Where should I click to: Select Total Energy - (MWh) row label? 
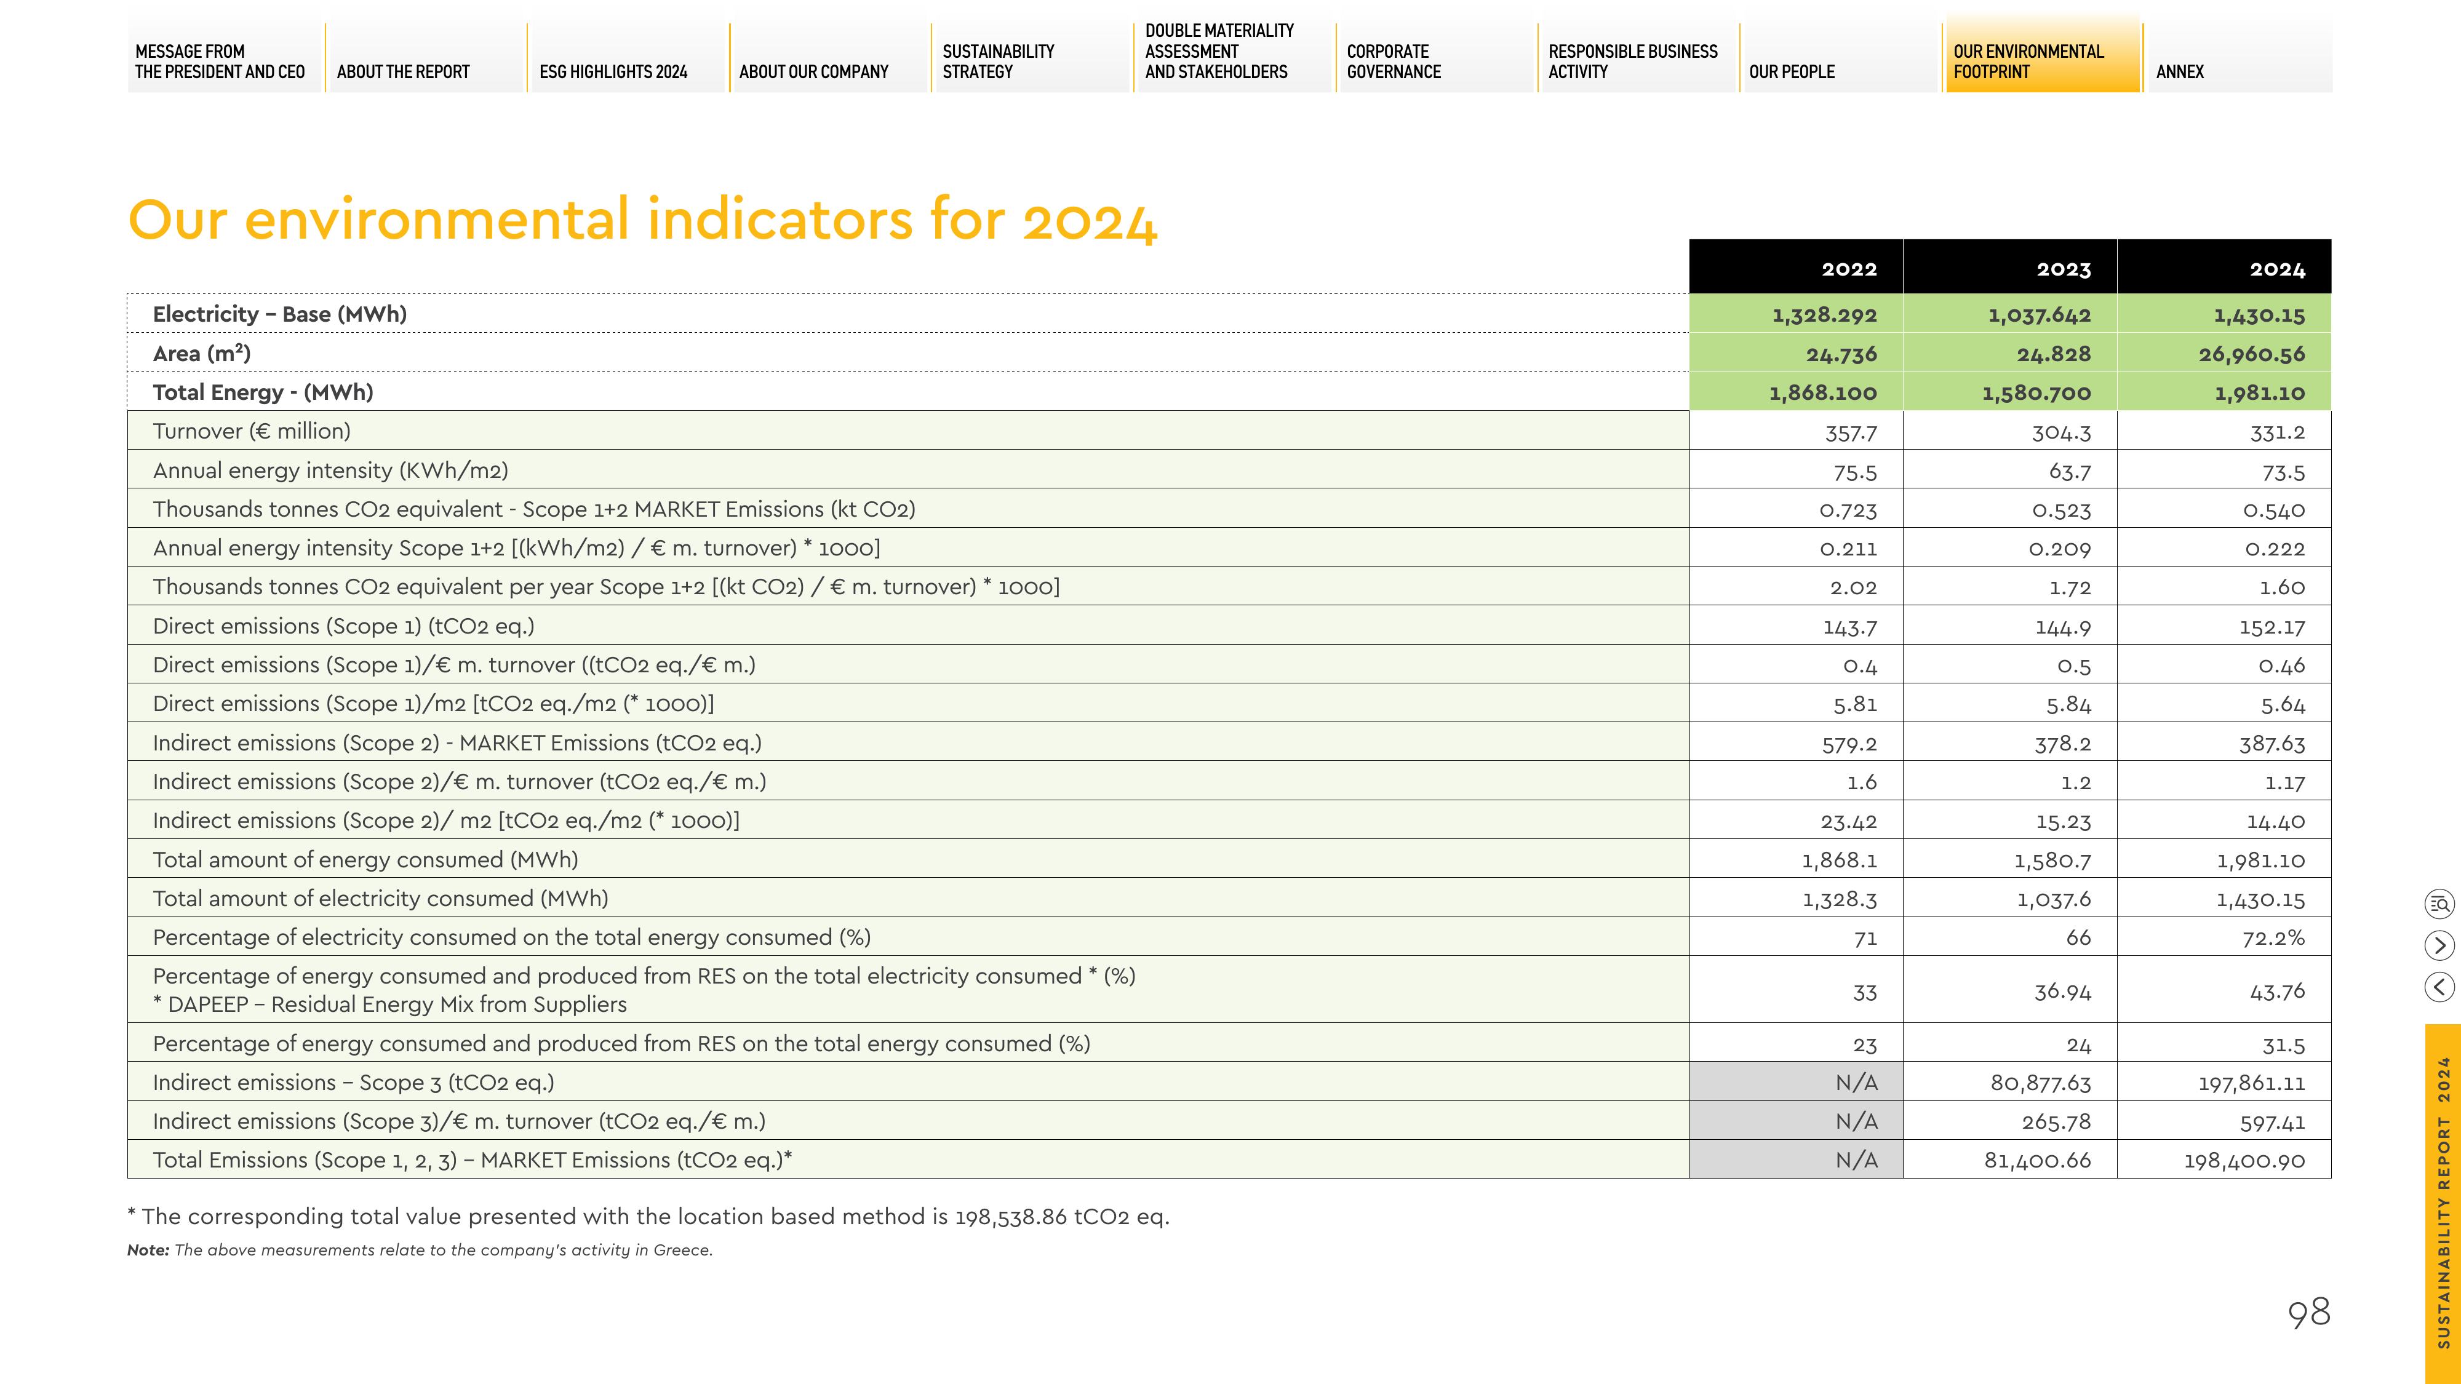(263, 392)
